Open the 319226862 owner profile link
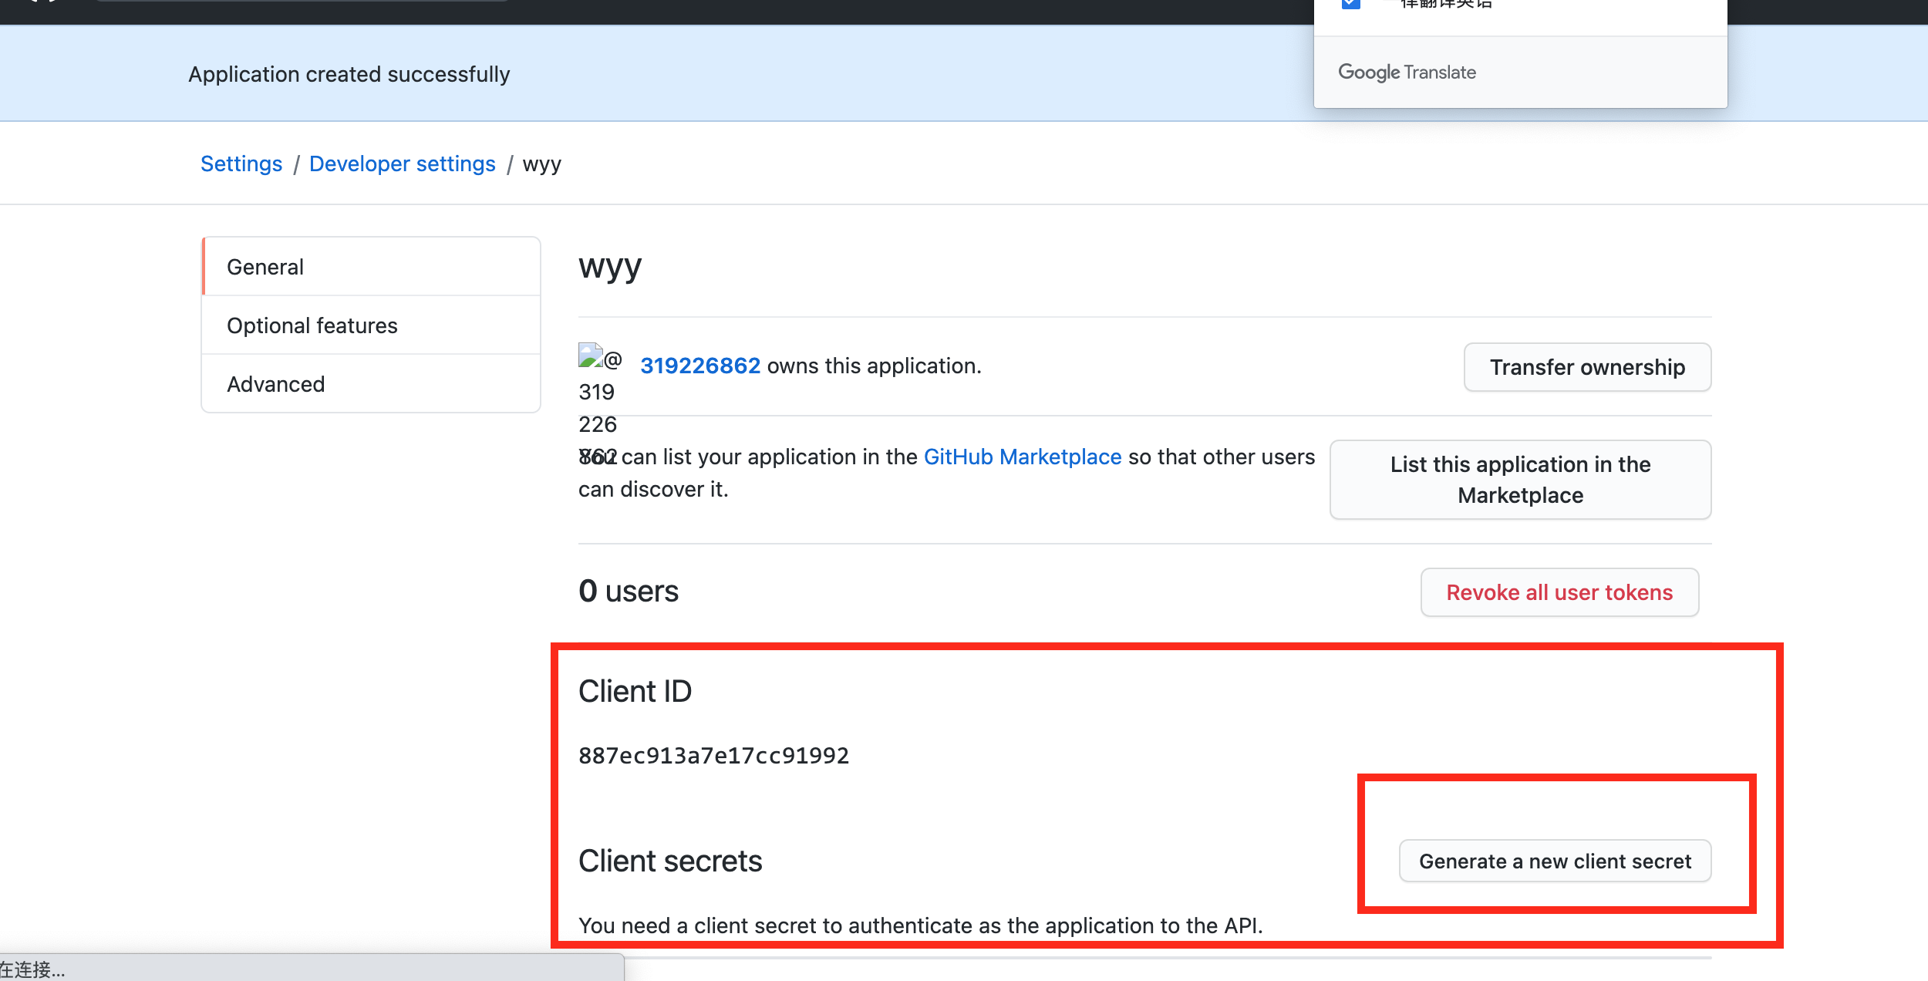 coord(699,366)
